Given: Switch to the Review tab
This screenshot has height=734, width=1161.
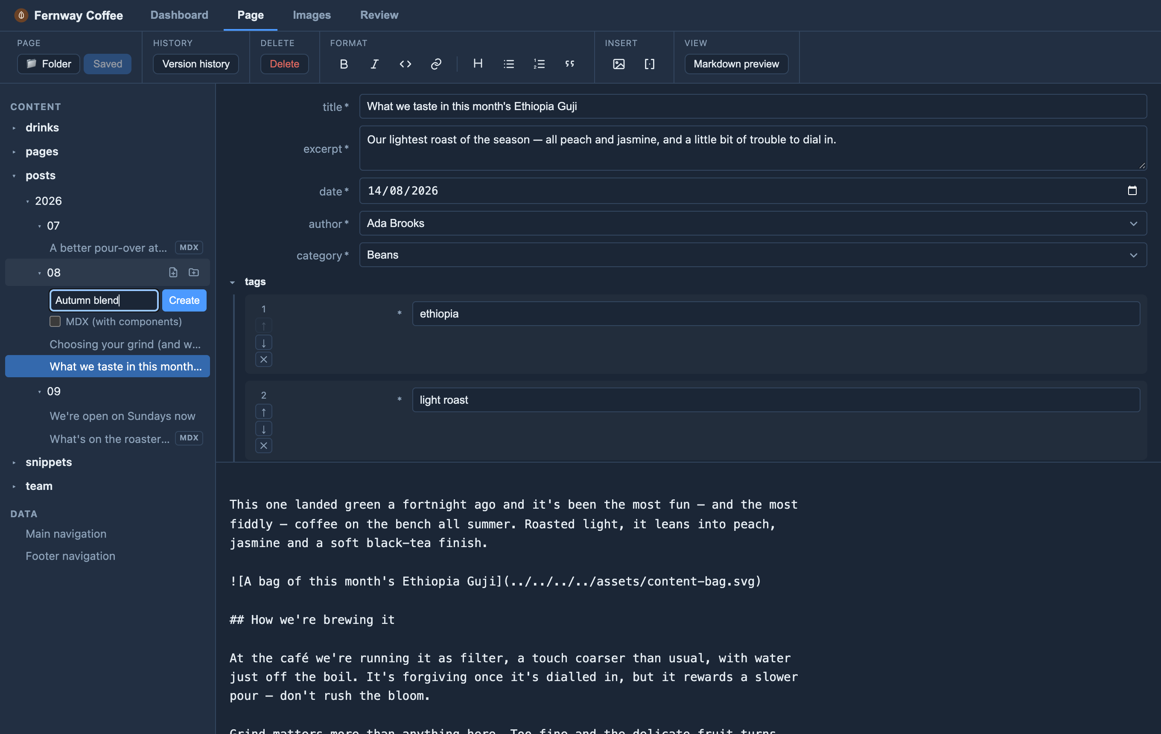Looking at the screenshot, I should pos(379,15).
